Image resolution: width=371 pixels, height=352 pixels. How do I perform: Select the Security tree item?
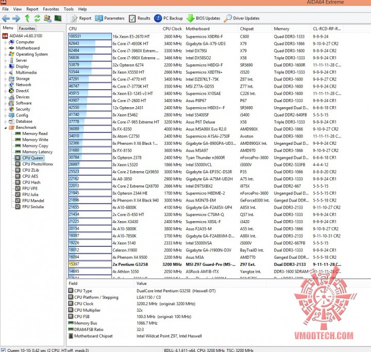pos(23,109)
